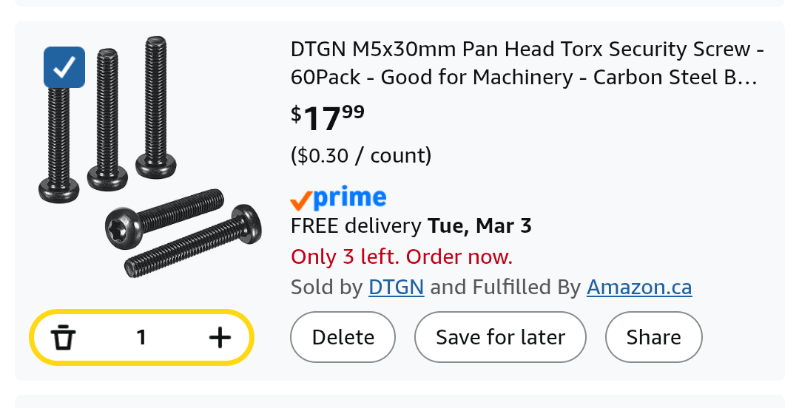The height and width of the screenshot is (408, 799).
Task: Click the $17.99 price
Action: 328,118
